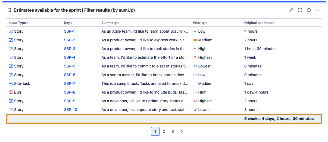Click the Story icon for SSP-1
The width and height of the screenshot is (328, 142).
pos(11,31)
